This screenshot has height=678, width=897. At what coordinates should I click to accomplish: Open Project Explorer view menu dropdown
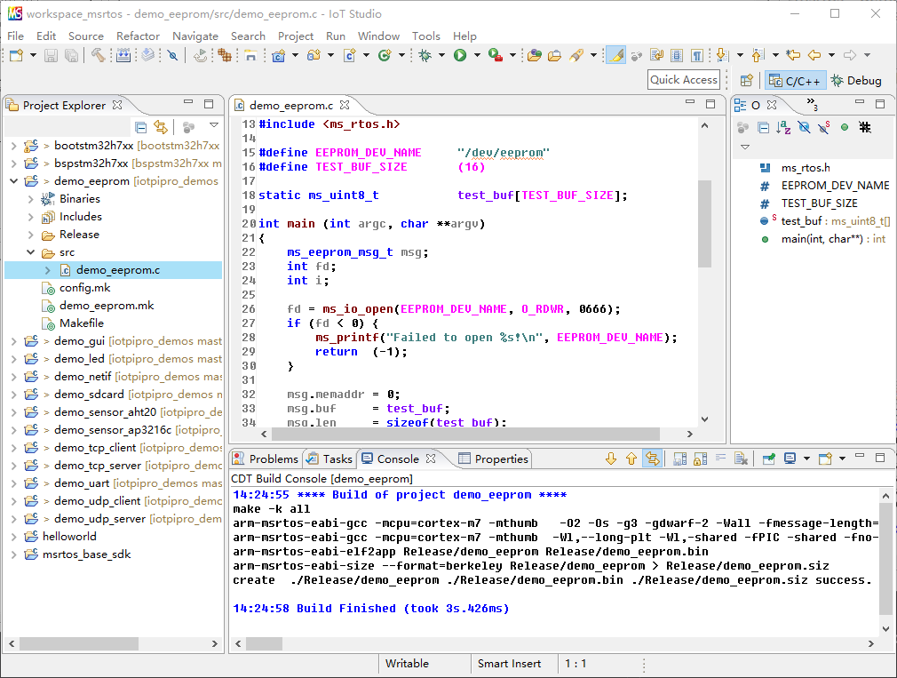[x=214, y=126]
